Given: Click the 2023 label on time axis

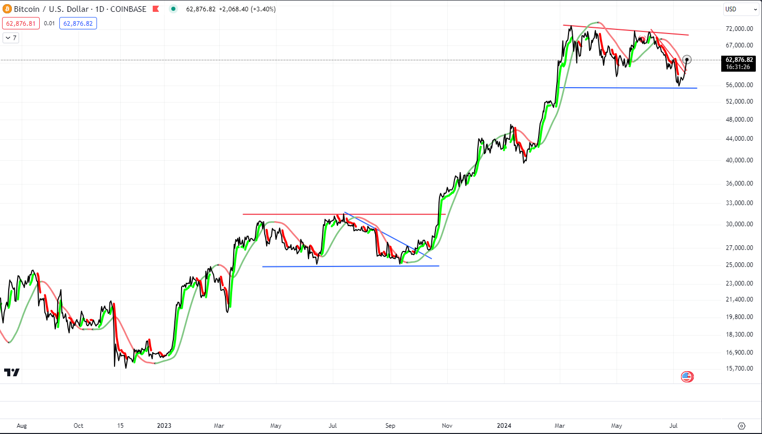Looking at the screenshot, I should tap(164, 426).
